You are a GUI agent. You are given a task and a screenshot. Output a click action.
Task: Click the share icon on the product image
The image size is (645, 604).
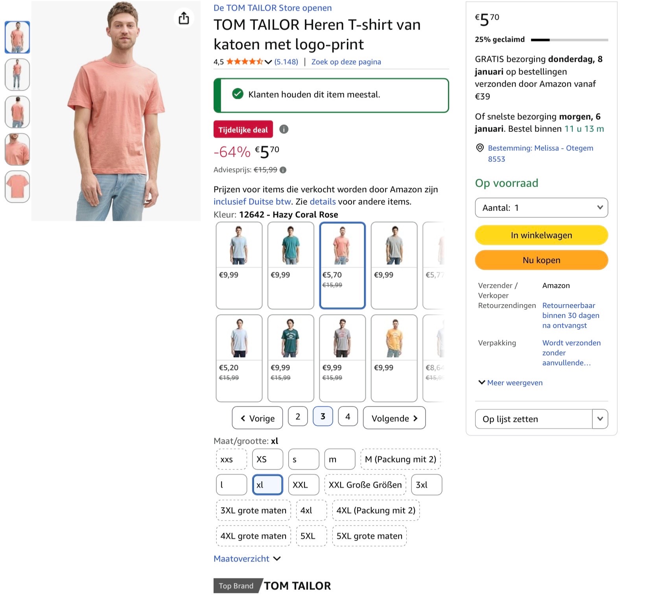[x=183, y=19]
